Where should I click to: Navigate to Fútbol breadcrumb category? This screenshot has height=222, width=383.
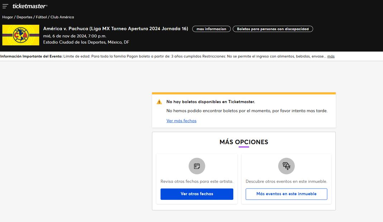[41, 17]
